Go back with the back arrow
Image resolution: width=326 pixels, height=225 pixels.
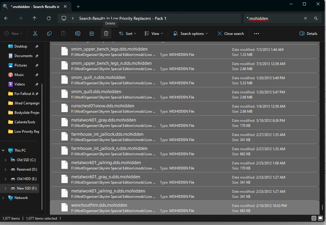(6, 18)
